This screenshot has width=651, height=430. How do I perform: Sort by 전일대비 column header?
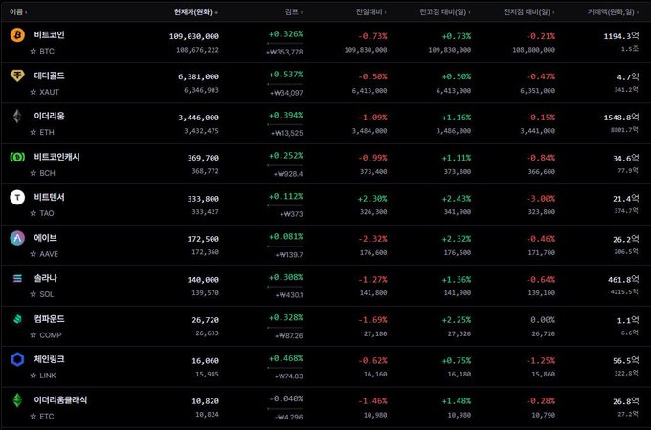point(371,12)
